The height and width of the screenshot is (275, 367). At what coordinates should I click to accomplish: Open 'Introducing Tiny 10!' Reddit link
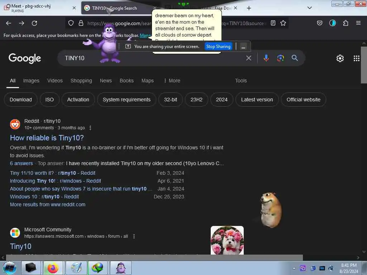(x=56, y=181)
